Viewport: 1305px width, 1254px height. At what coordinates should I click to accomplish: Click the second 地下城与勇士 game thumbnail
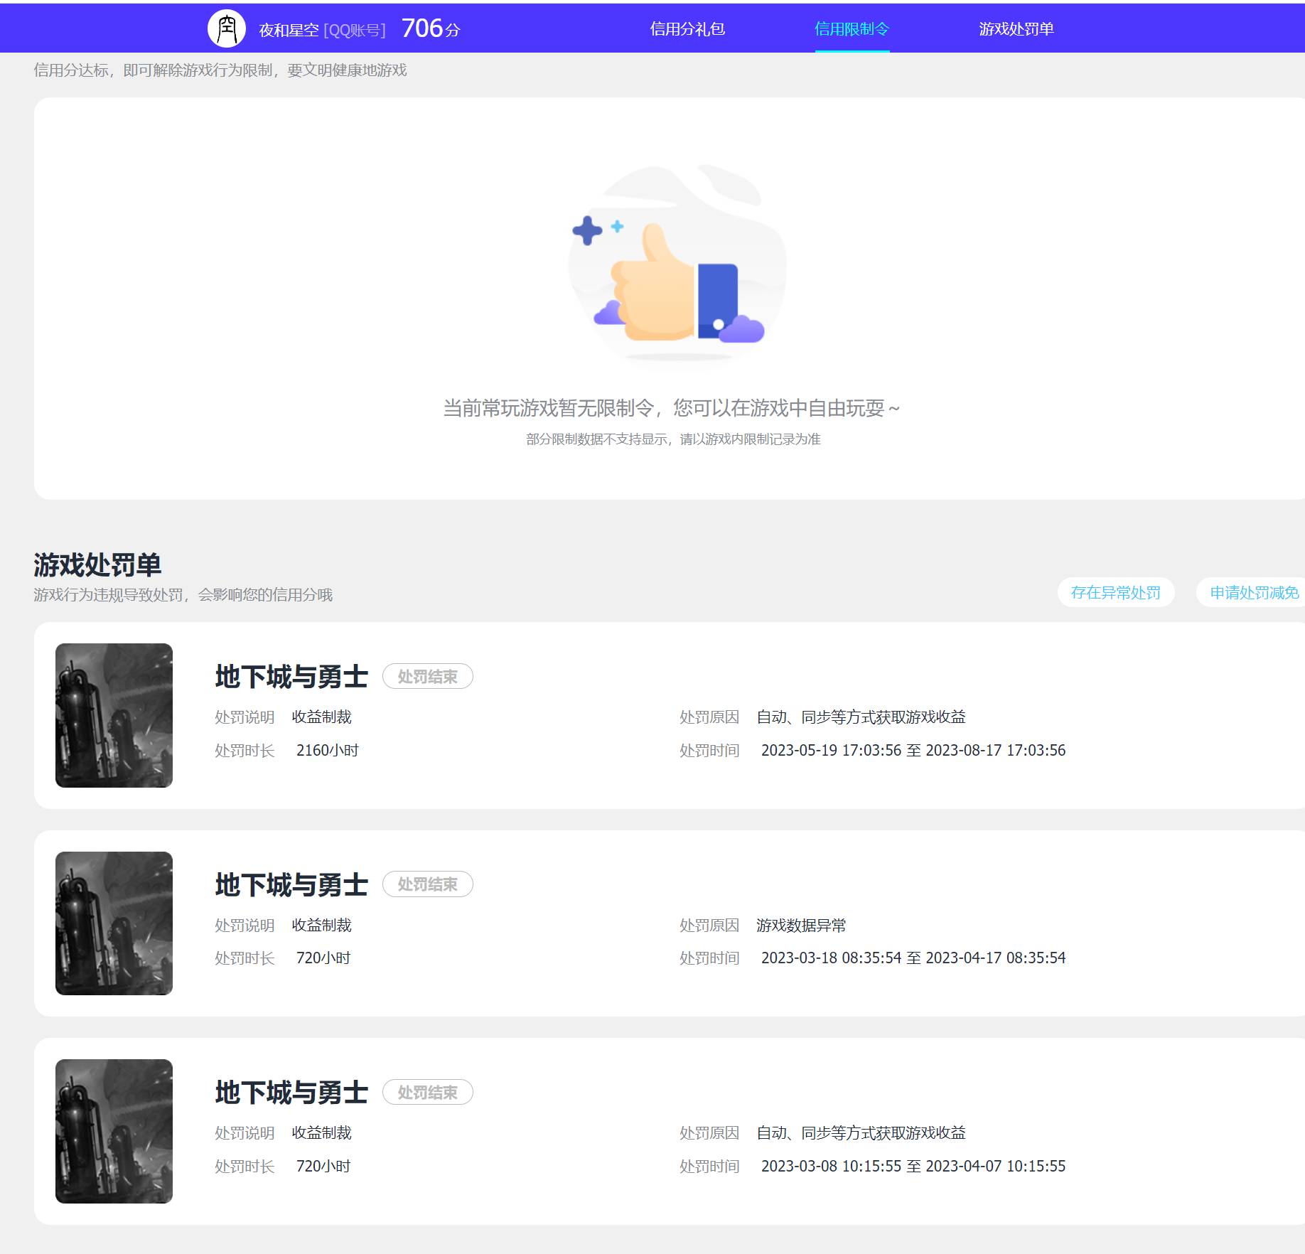[114, 926]
